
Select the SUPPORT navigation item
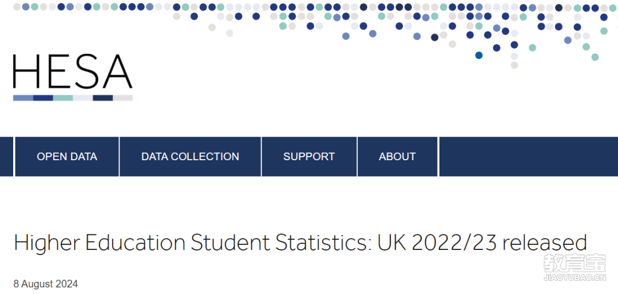(x=309, y=157)
